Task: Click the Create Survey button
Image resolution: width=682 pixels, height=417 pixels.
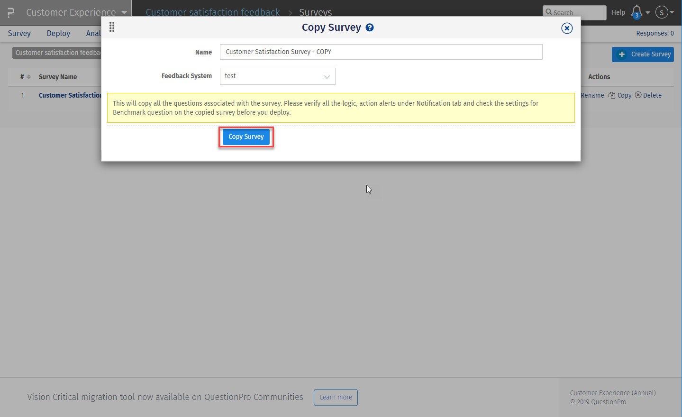Action: point(643,54)
